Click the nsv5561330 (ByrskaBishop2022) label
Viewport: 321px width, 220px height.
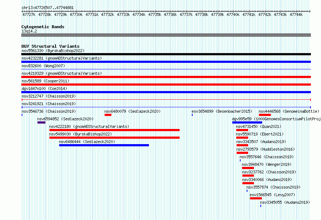coord(53,51)
